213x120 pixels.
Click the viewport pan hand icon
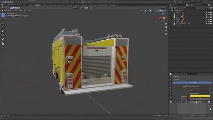point(166,27)
